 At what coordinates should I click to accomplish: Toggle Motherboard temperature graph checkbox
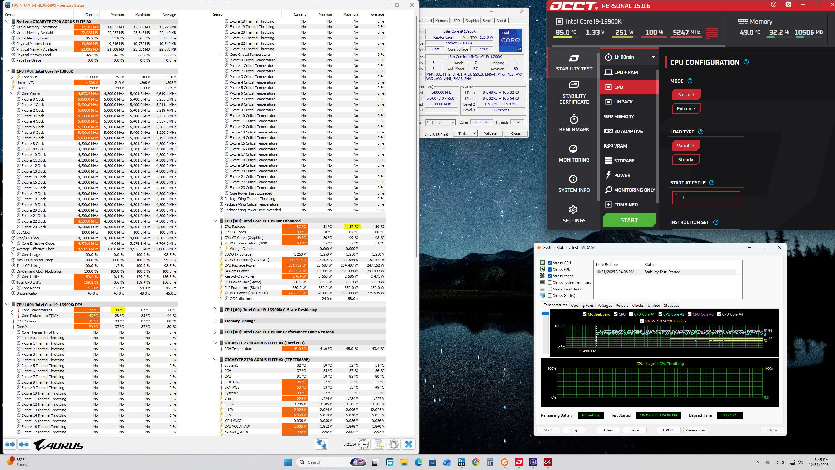[x=584, y=314]
